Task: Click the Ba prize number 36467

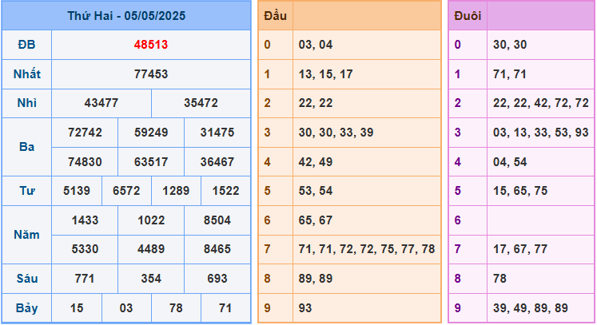Action: tap(217, 162)
